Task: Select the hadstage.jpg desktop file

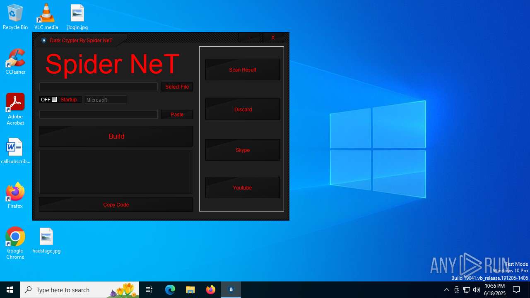Action: tap(46, 240)
